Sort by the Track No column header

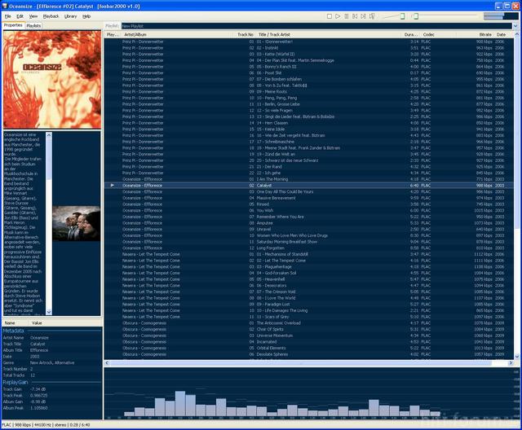[x=246, y=34]
